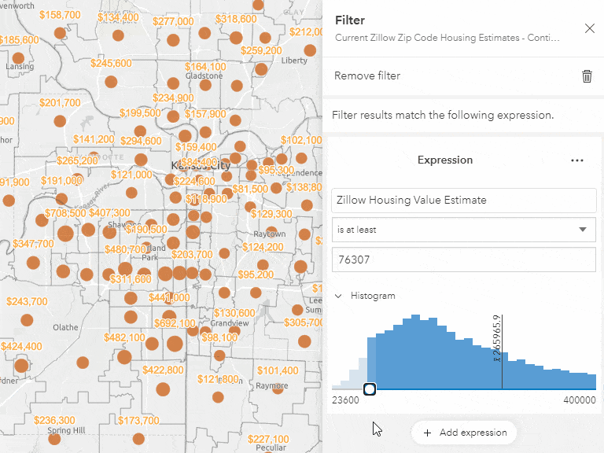Screen dimensions: 604x453
Task: Click the map circle beneath $201,700
Action: 59,121
